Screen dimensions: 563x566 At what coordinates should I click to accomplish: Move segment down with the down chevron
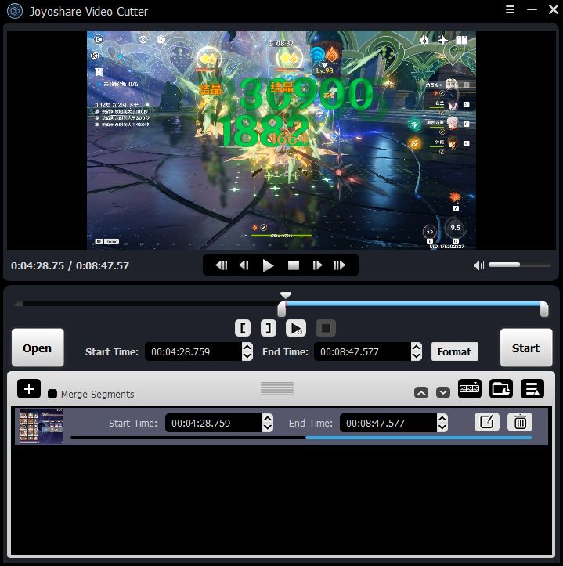point(443,392)
